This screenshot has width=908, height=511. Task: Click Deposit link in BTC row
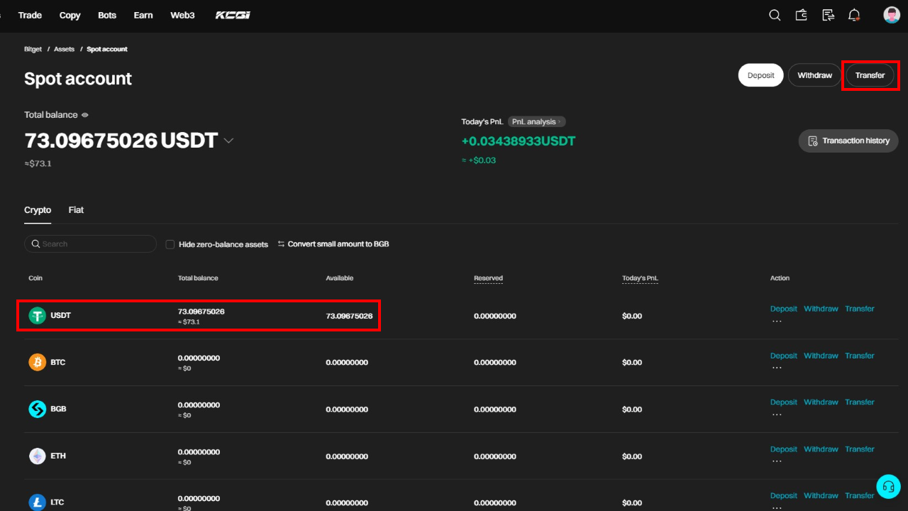pos(784,356)
